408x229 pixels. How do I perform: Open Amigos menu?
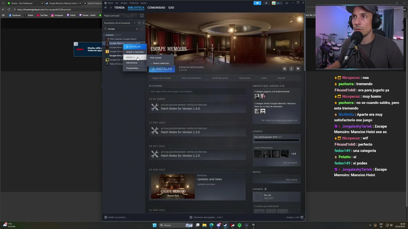click(124, 3)
